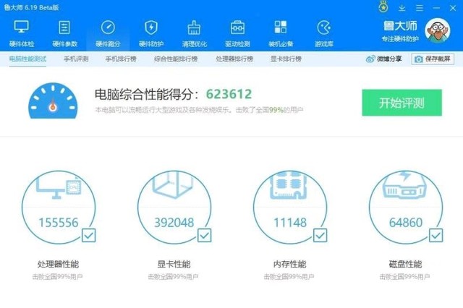Image resolution: width=463 pixels, height=308 pixels.
Task: Switch to 显卡排行榜 tab
Action: click(286, 59)
